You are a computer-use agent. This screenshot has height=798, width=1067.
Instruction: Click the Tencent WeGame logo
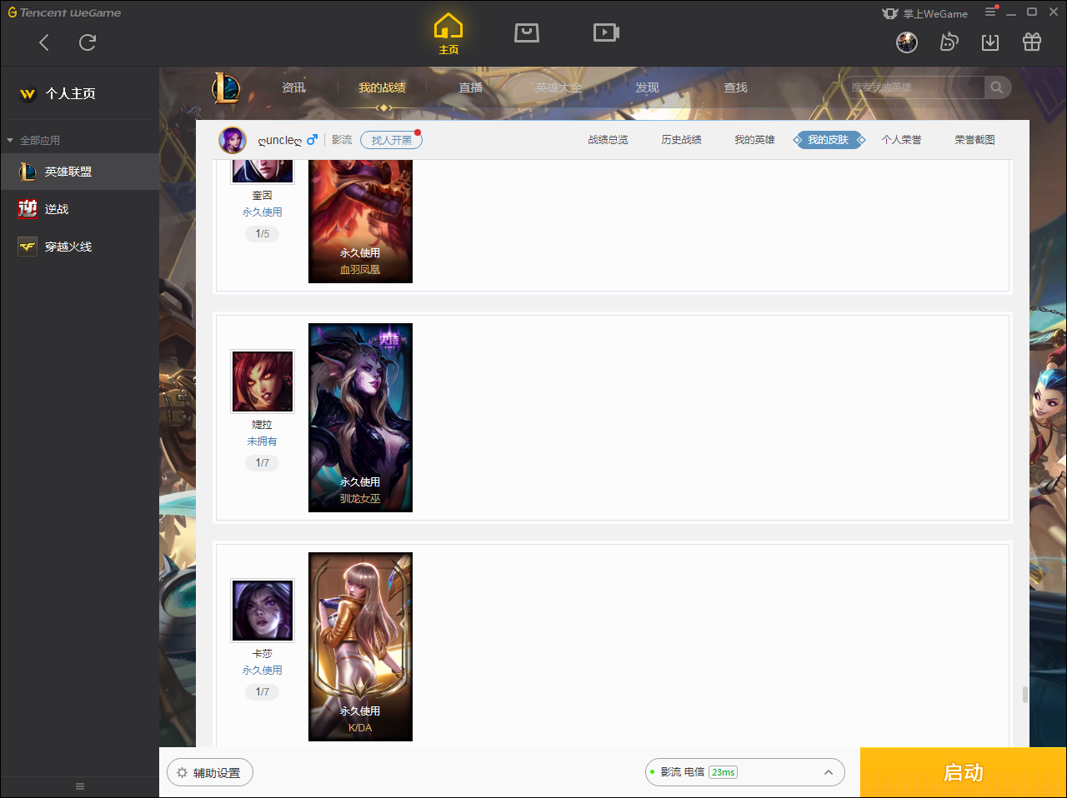[x=65, y=12]
